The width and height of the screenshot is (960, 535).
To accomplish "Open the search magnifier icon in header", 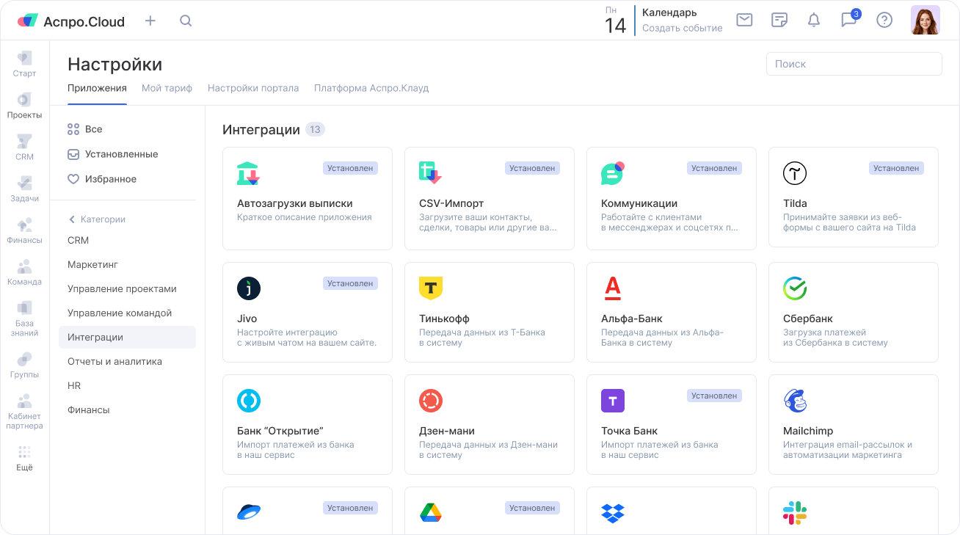I will pyautogui.click(x=186, y=21).
